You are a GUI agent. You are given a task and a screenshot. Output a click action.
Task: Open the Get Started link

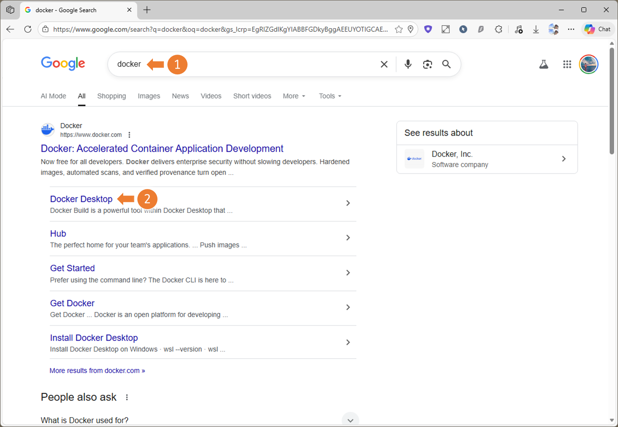72,268
